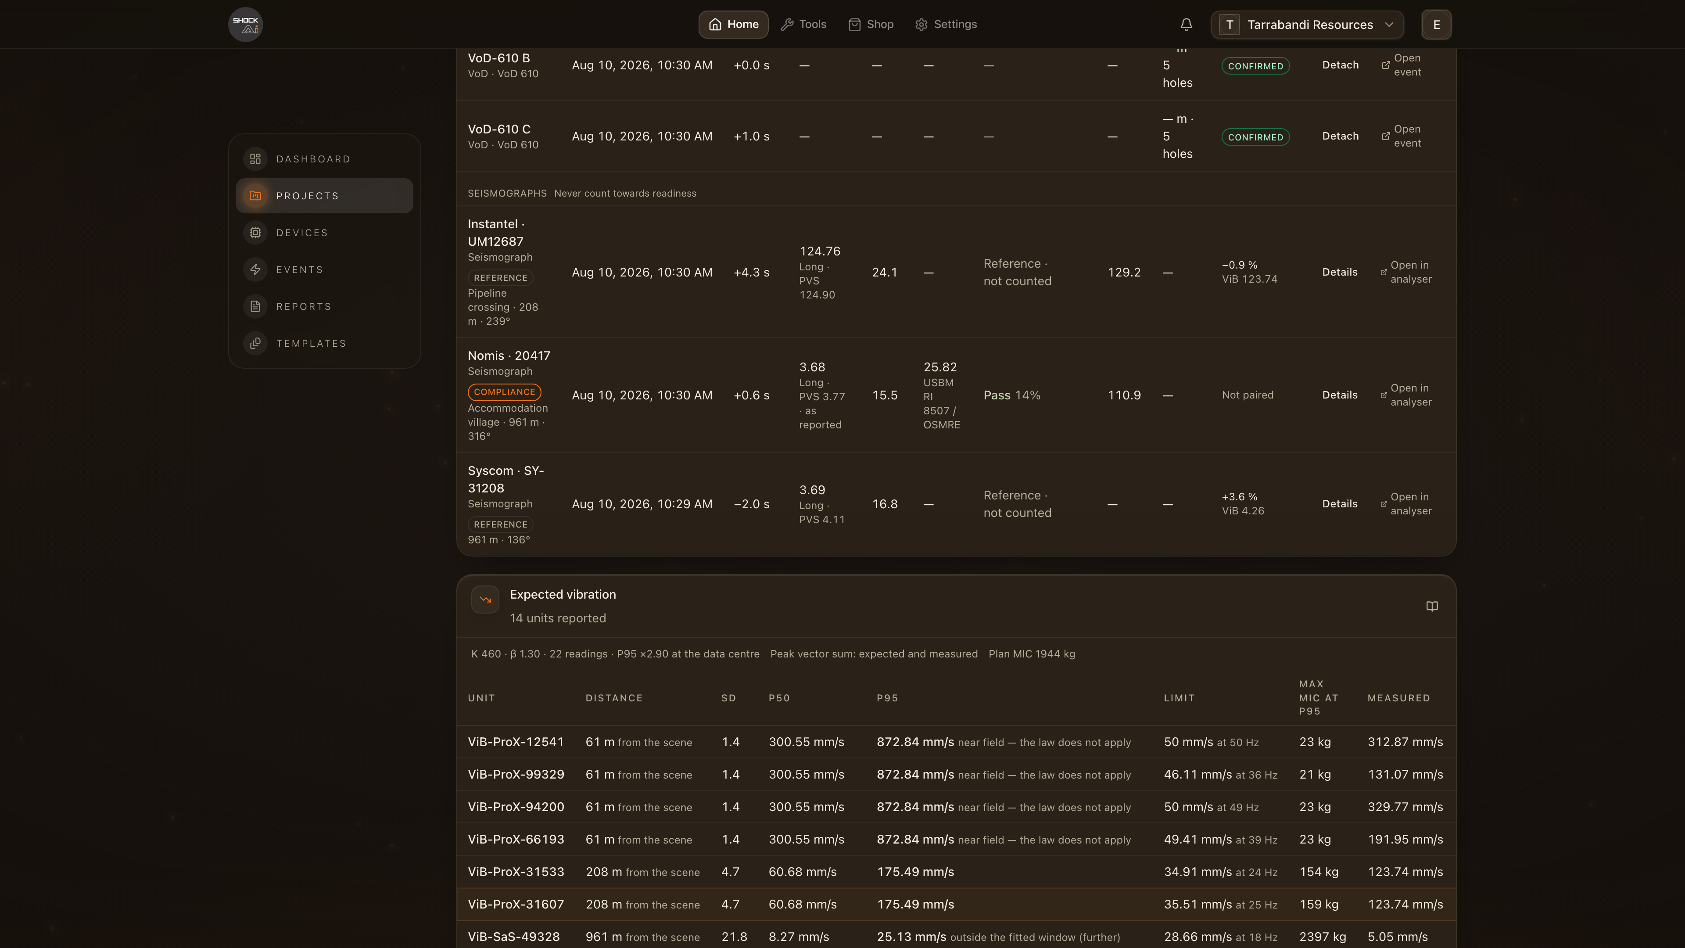Click external-link icon for VoD-610 C event

click(1385, 136)
